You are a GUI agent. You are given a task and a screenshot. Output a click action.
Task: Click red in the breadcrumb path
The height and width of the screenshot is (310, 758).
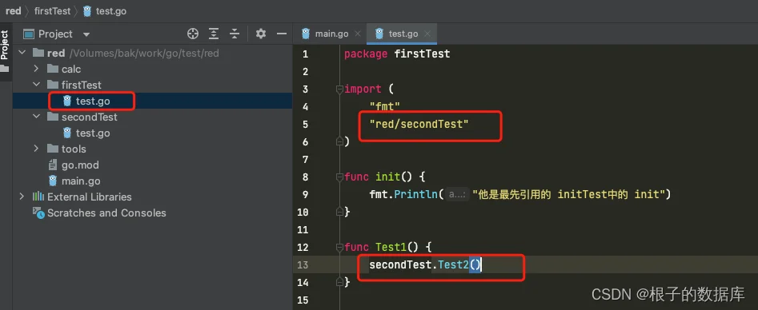tap(13, 10)
